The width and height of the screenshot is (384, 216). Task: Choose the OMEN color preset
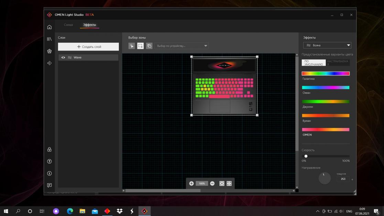pos(326,130)
